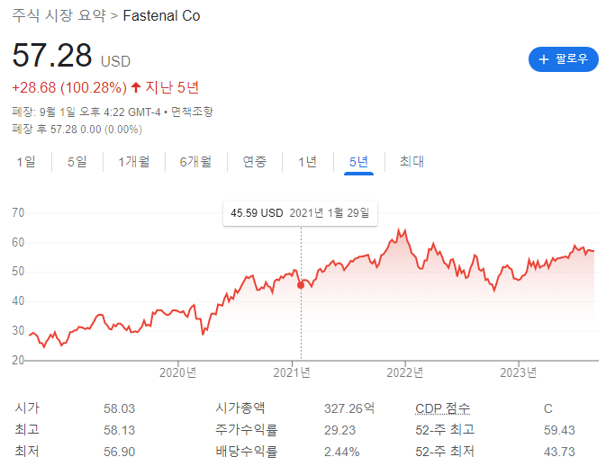Click the red up arrow icon

[x=136, y=87]
